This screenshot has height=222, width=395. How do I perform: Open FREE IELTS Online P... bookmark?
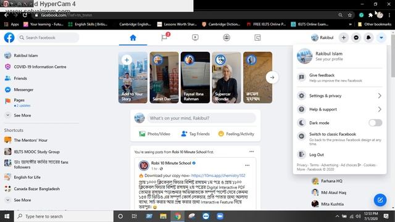(x=266, y=24)
